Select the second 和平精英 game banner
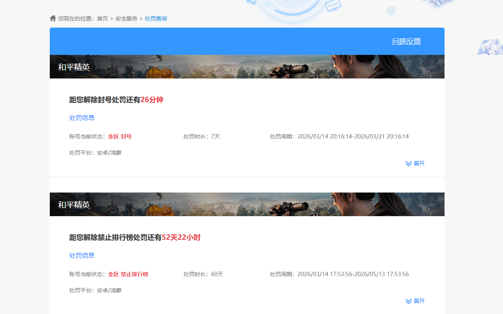Image resolution: width=503 pixels, height=314 pixels. click(x=247, y=204)
